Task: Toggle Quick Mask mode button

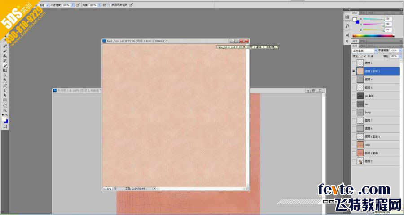Action: (5, 126)
